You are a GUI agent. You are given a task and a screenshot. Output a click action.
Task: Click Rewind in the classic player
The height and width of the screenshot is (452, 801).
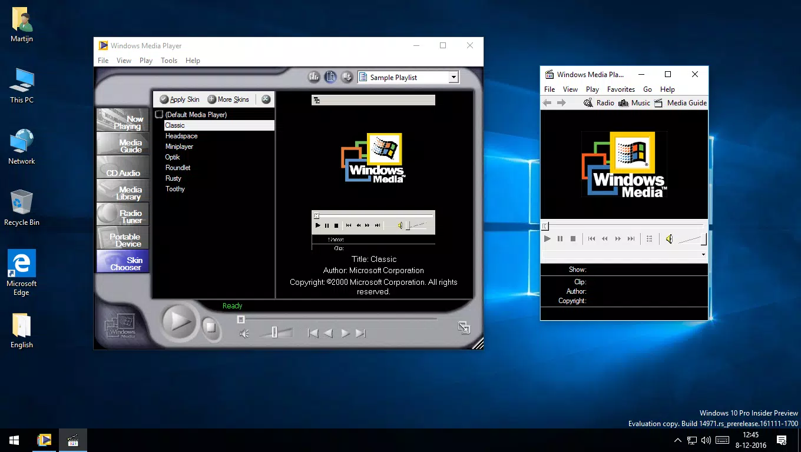pos(605,239)
